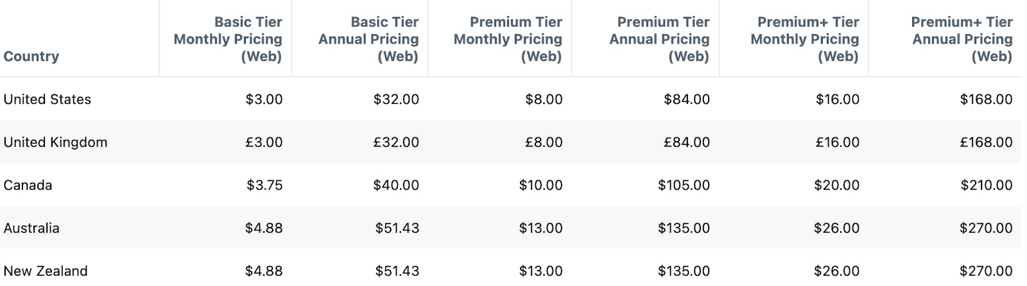The height and width of the screenshot is (286, 1027).
Task: Select the Premium Tier Annual Pricing header
Action: coord(659,39)
